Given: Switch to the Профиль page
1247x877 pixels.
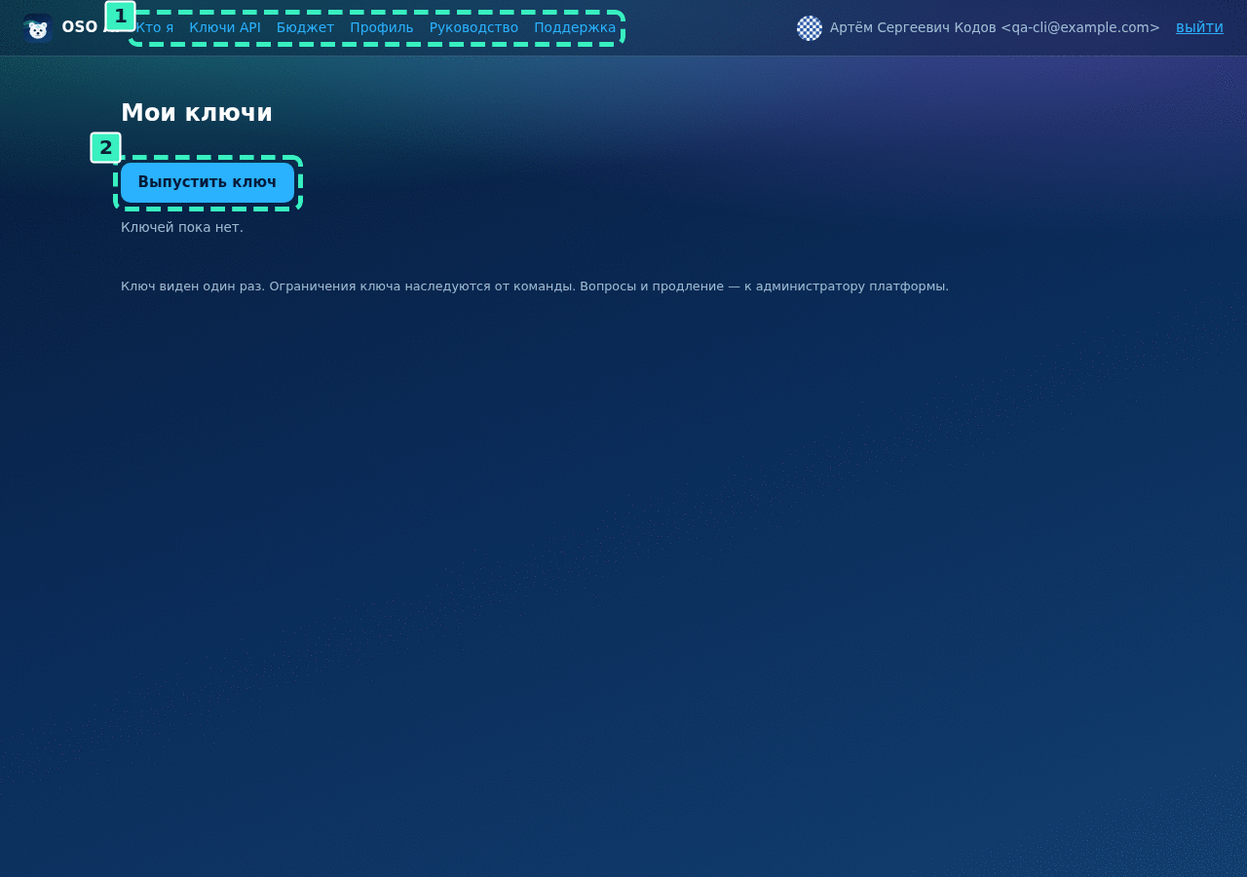Looking at the screenshot, I should click(x=382, y=27).
